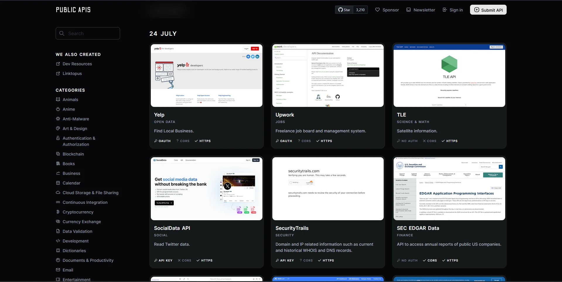Click the envelope icon beside Newsletter
Image resolution: width=562 pixels, height=282 pixels.
coord(409,10)
